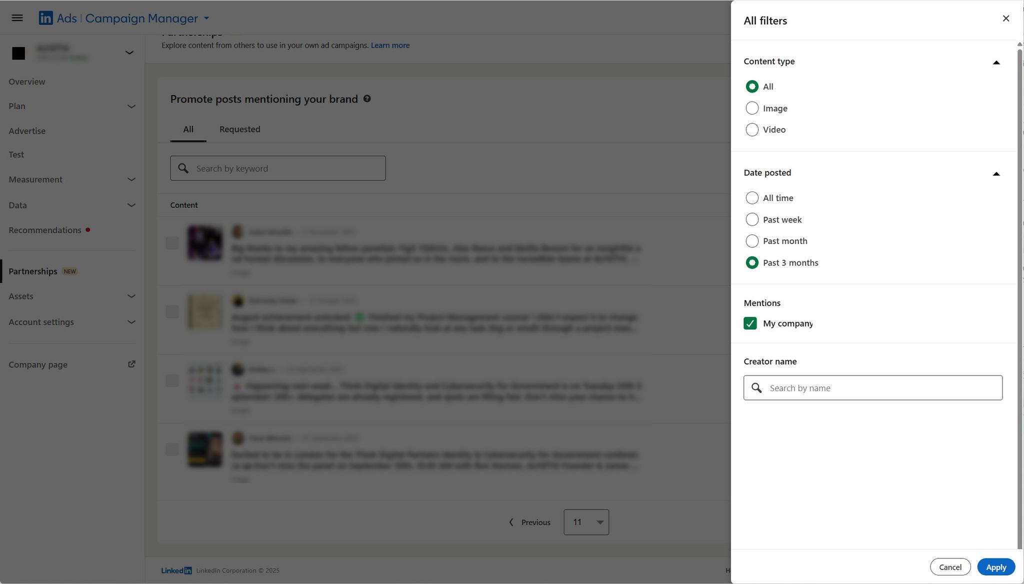Close the All filters panel
Screen dimensions: 1024x584
click(1006, 18)
